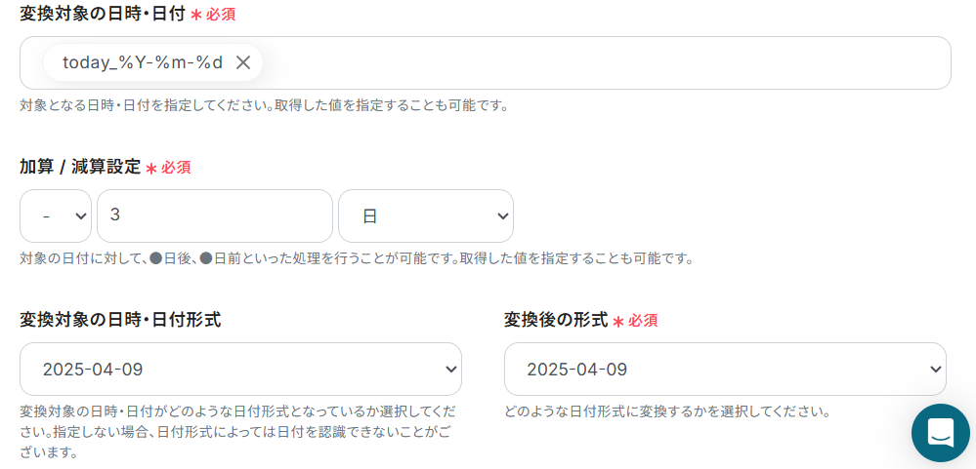This screenshot has width=976, height=469.
Task: Click help text starting 変換対象の日時・日付がどのような
Action: pos(237,432)
